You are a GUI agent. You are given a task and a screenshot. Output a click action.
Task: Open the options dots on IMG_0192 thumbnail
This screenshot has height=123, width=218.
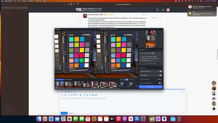pos(134,83)
